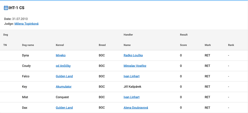The height and width of the screenshot is (113, 248).
Task: Open judge Milena Topinková's profile link
Action: 26,24
